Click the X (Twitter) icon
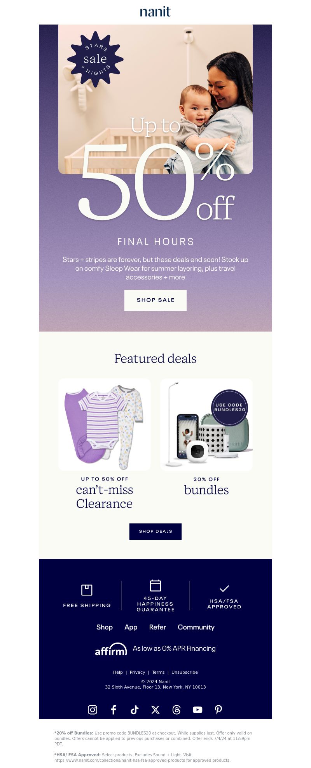Image resolution: width=311 pixels, height=768 pixels. pos(155,710)
